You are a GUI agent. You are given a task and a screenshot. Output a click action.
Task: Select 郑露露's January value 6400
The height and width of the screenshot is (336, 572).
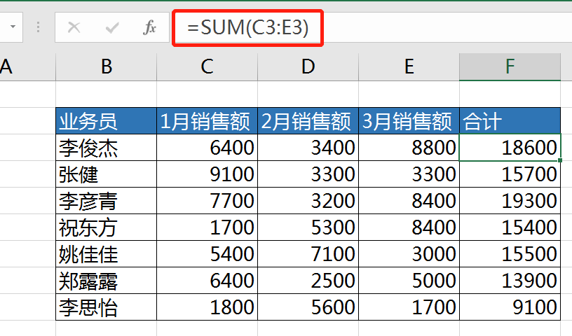point(207,280)
